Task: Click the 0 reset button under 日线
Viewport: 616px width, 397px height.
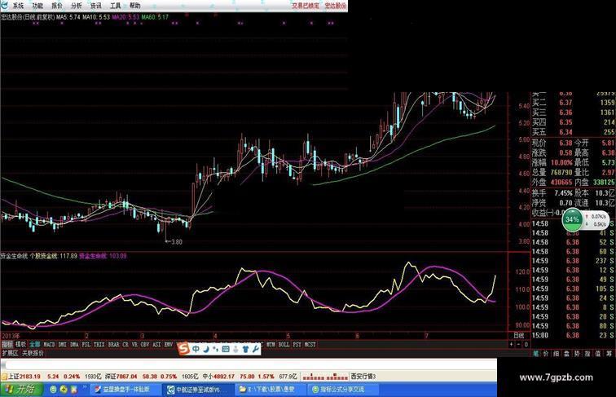Action: click(x=526, y=344)
